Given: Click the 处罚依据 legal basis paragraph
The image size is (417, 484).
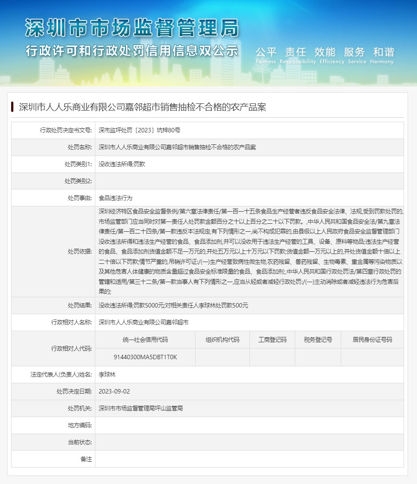Looking at the screenshot, I should 251,251.
